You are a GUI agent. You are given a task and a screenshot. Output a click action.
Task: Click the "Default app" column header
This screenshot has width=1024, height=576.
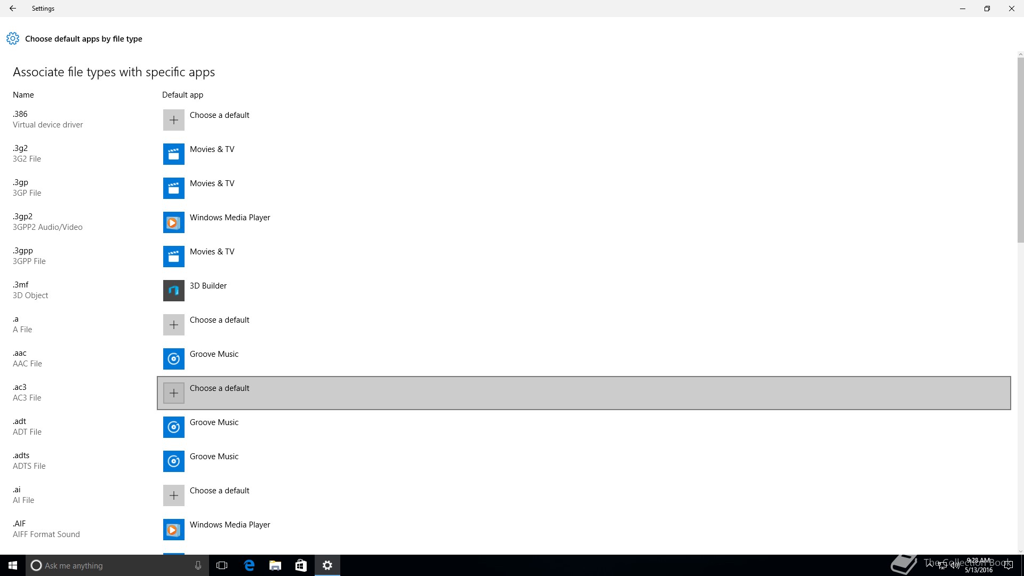182,95
